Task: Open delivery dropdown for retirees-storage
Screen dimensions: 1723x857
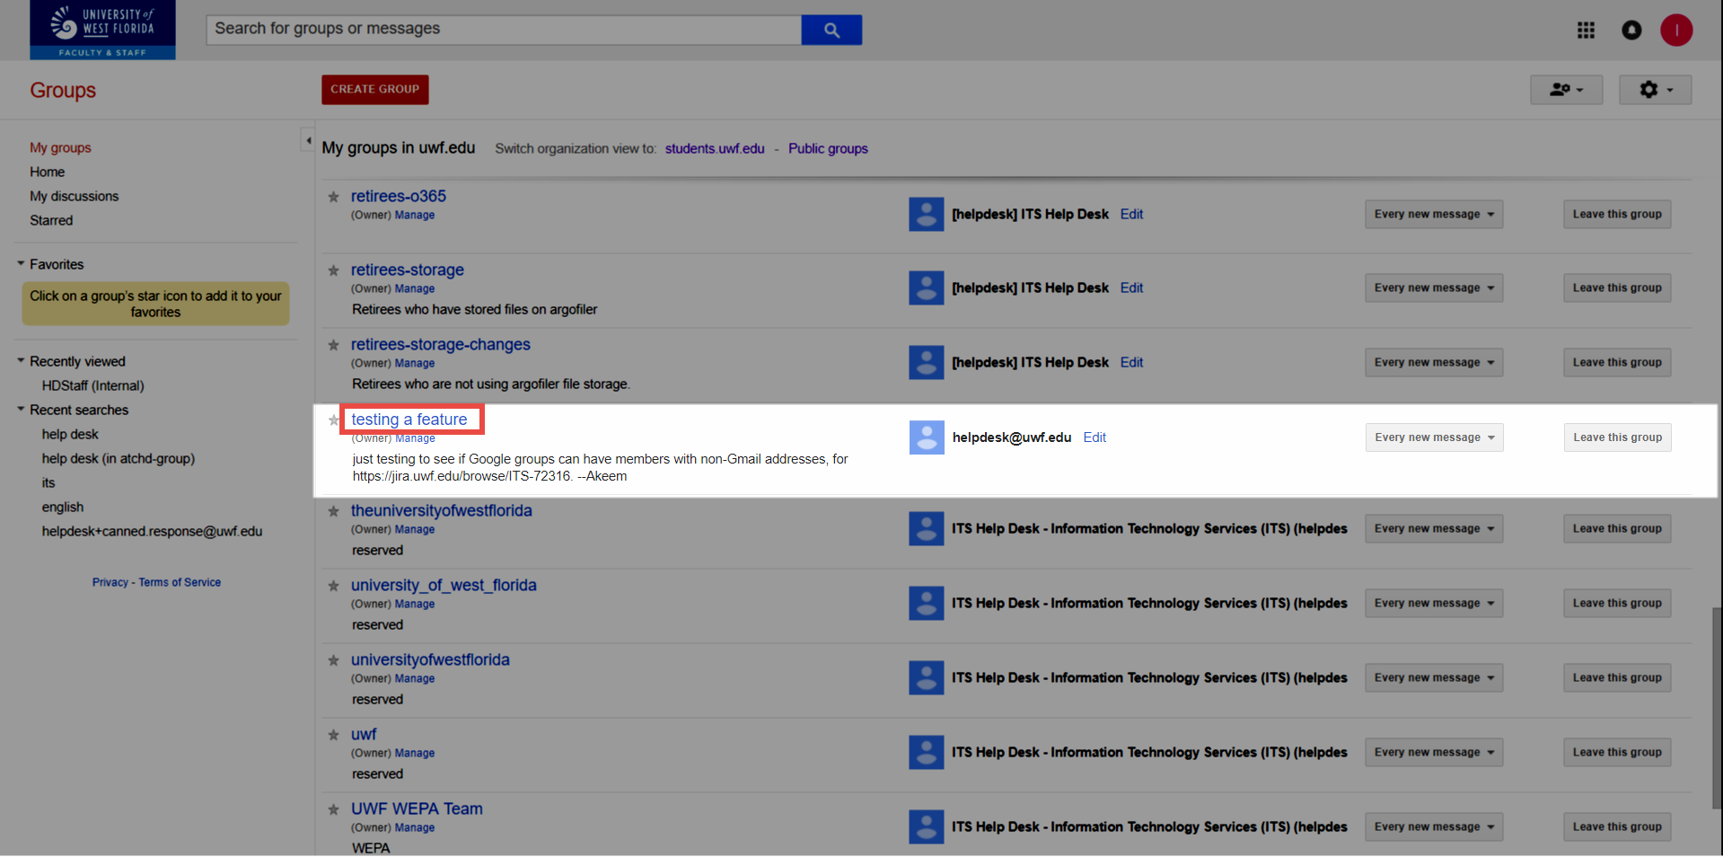Action: coord(1434,287)
